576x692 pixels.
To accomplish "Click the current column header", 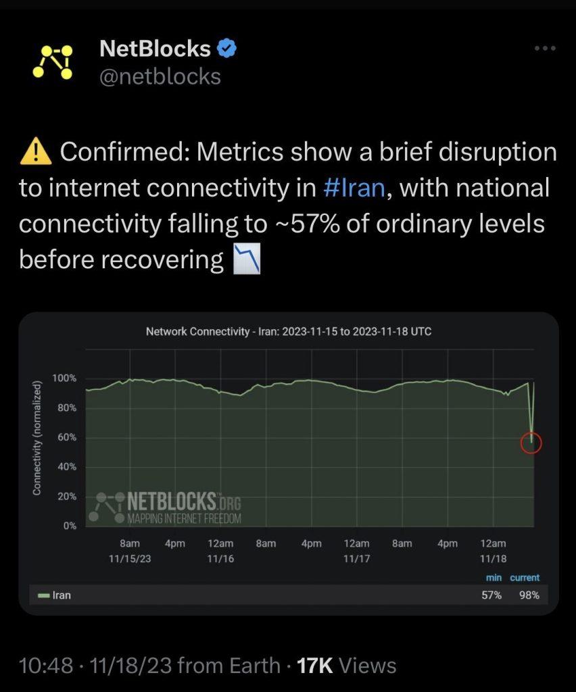I will point(525,578).
